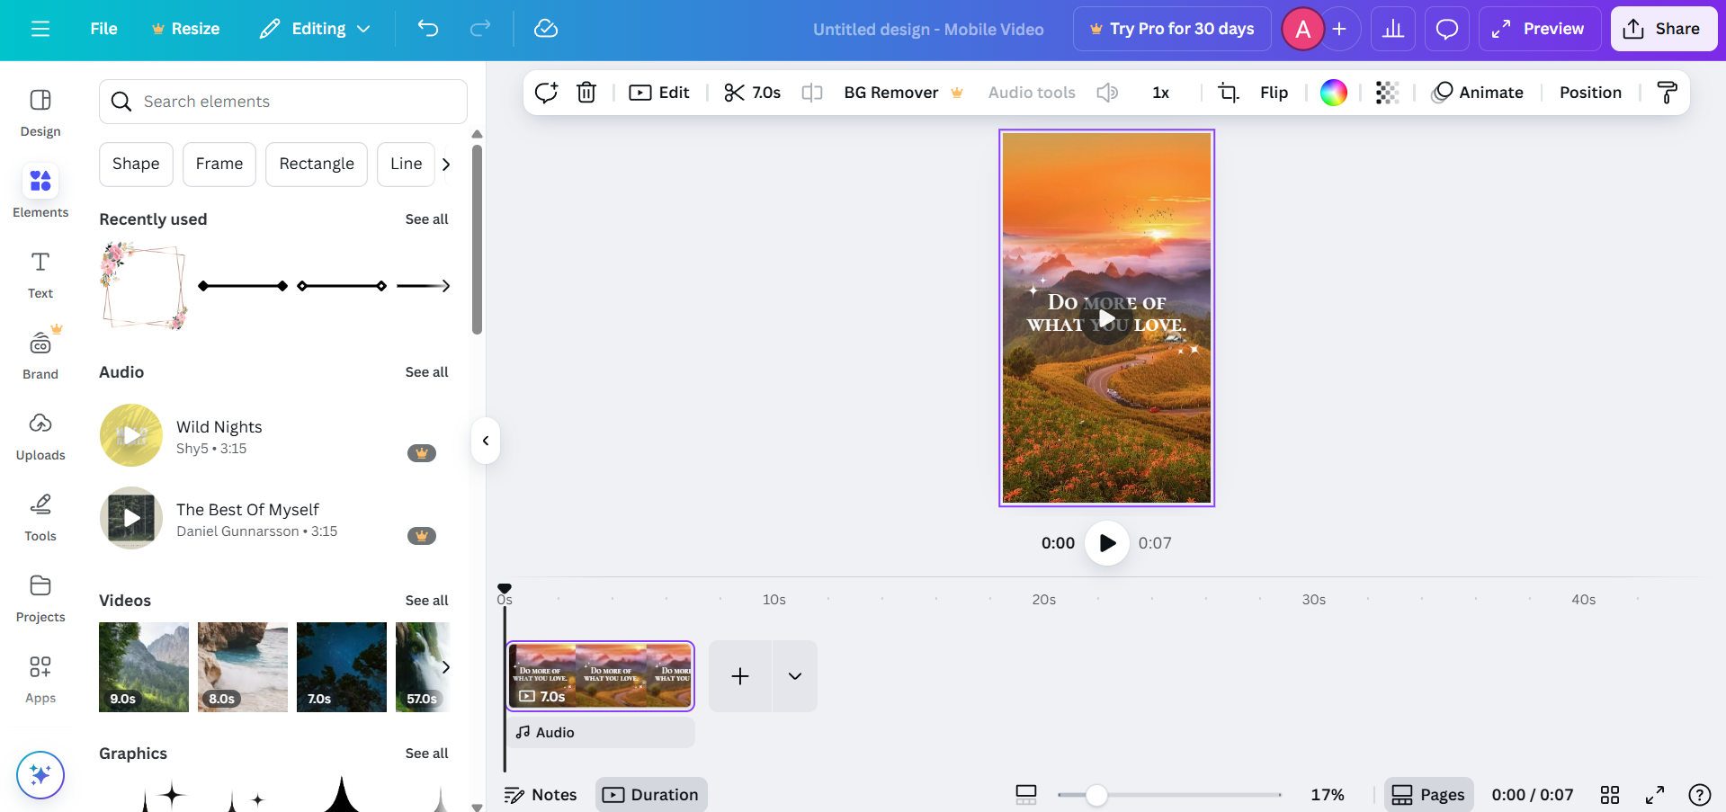1726x812 pixels.
Task: Toggle the Notes panel
Action: pyautogui.click(x=540, y=794)
